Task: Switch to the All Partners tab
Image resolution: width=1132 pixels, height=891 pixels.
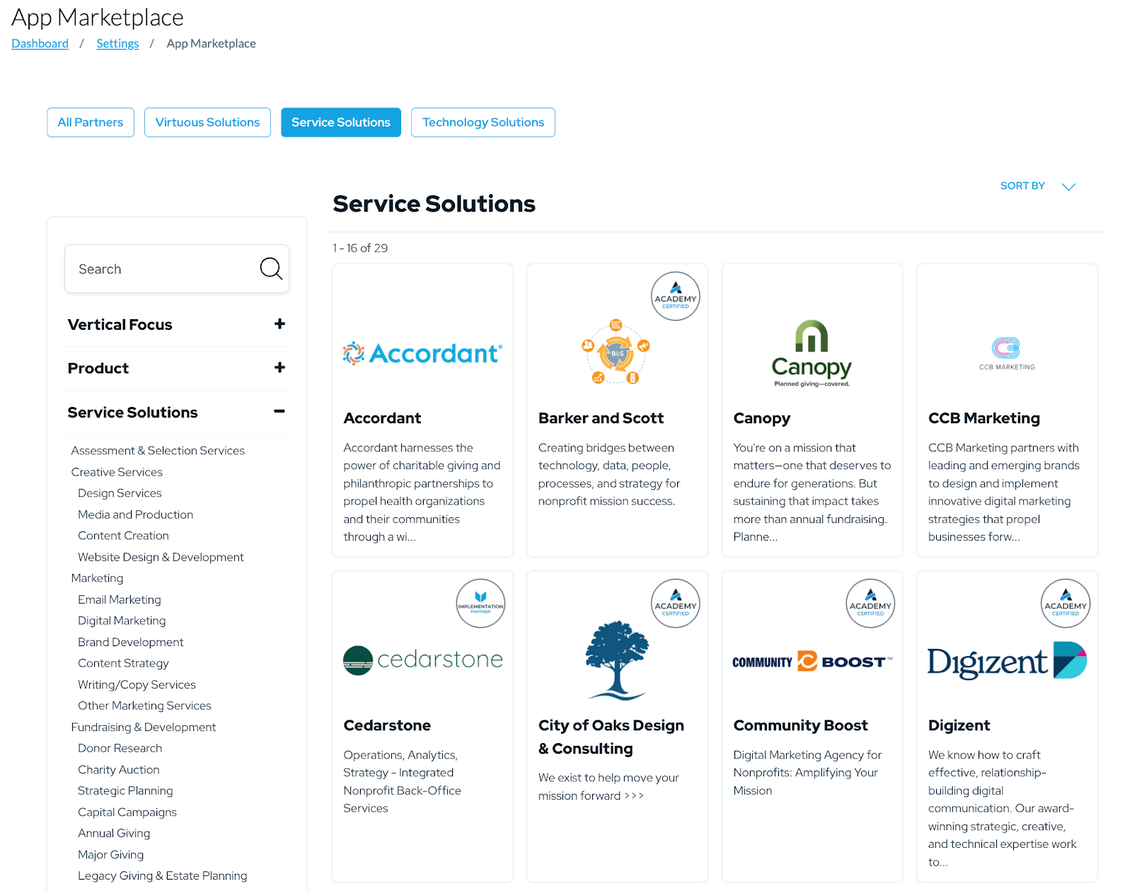Action: tap(91, 122)
